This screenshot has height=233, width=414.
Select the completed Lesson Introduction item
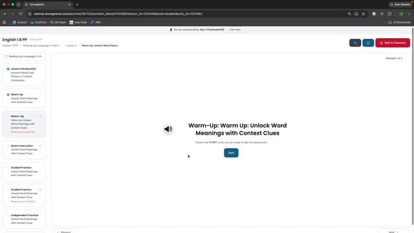click(x=24, y=74)
